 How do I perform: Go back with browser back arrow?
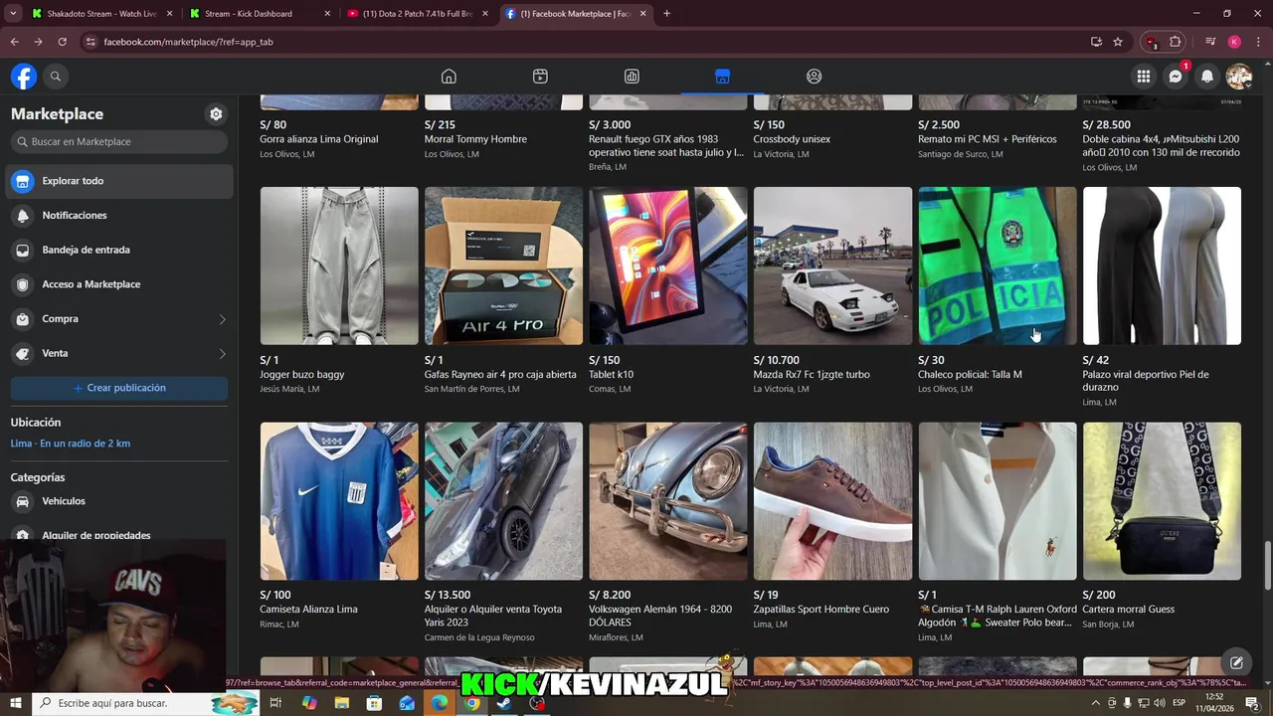(14, 42)
